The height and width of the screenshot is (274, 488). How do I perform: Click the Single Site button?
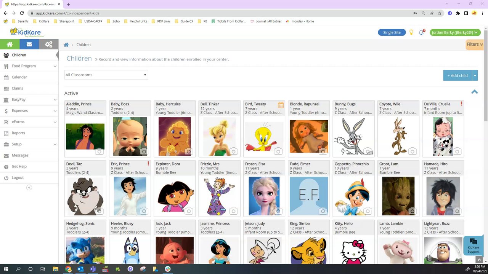coord(392,32)
